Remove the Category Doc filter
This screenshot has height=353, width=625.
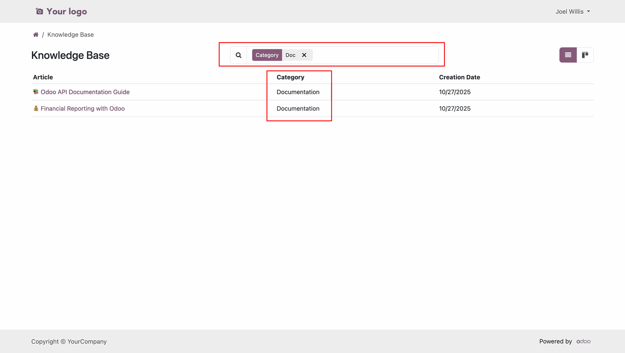pyautogui.click(x=304, y=55)
